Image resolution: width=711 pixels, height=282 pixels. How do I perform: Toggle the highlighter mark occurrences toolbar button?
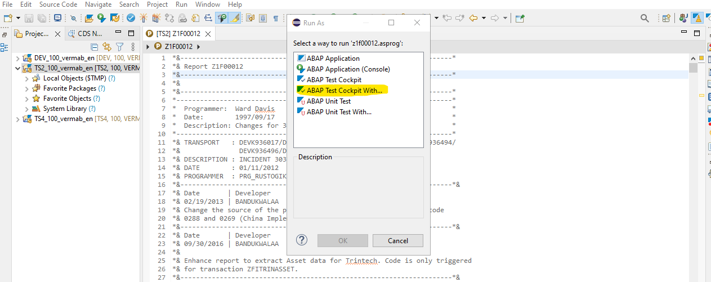coord(235,18)
